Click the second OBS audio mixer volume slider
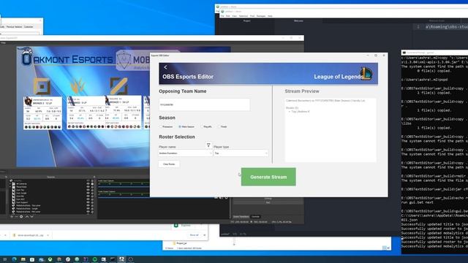The height and width of the screenshot is (263, 468). pyautogui.click(x=124, y=197)
